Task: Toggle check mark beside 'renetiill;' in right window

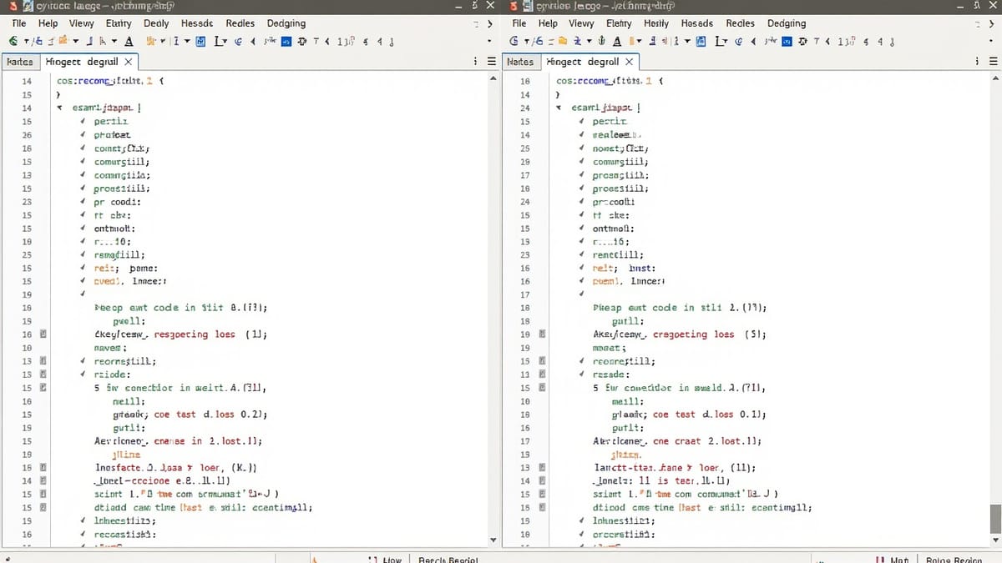Action: (x=582, y=254)
